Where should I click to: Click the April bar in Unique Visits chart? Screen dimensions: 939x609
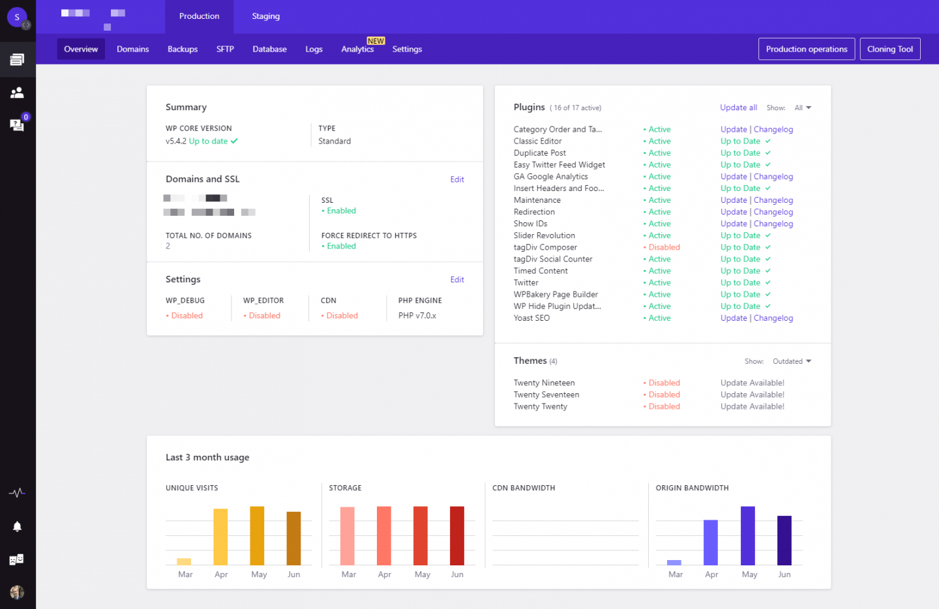220,537
